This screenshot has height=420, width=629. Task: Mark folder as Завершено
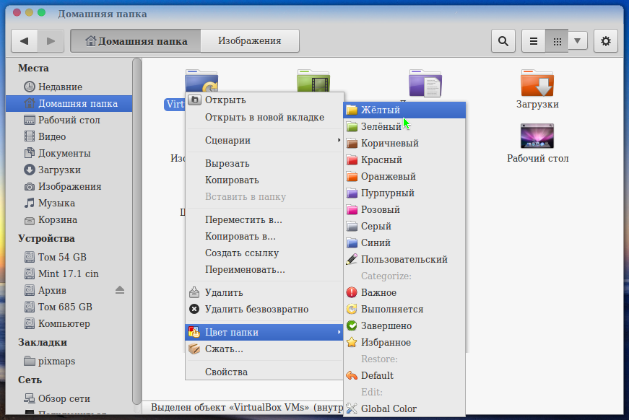click(404, 326)
